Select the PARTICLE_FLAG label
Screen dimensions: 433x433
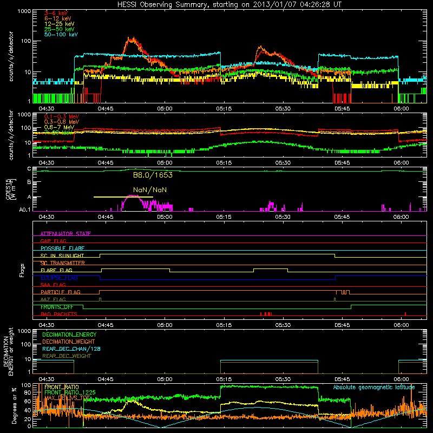pos(61,292)
